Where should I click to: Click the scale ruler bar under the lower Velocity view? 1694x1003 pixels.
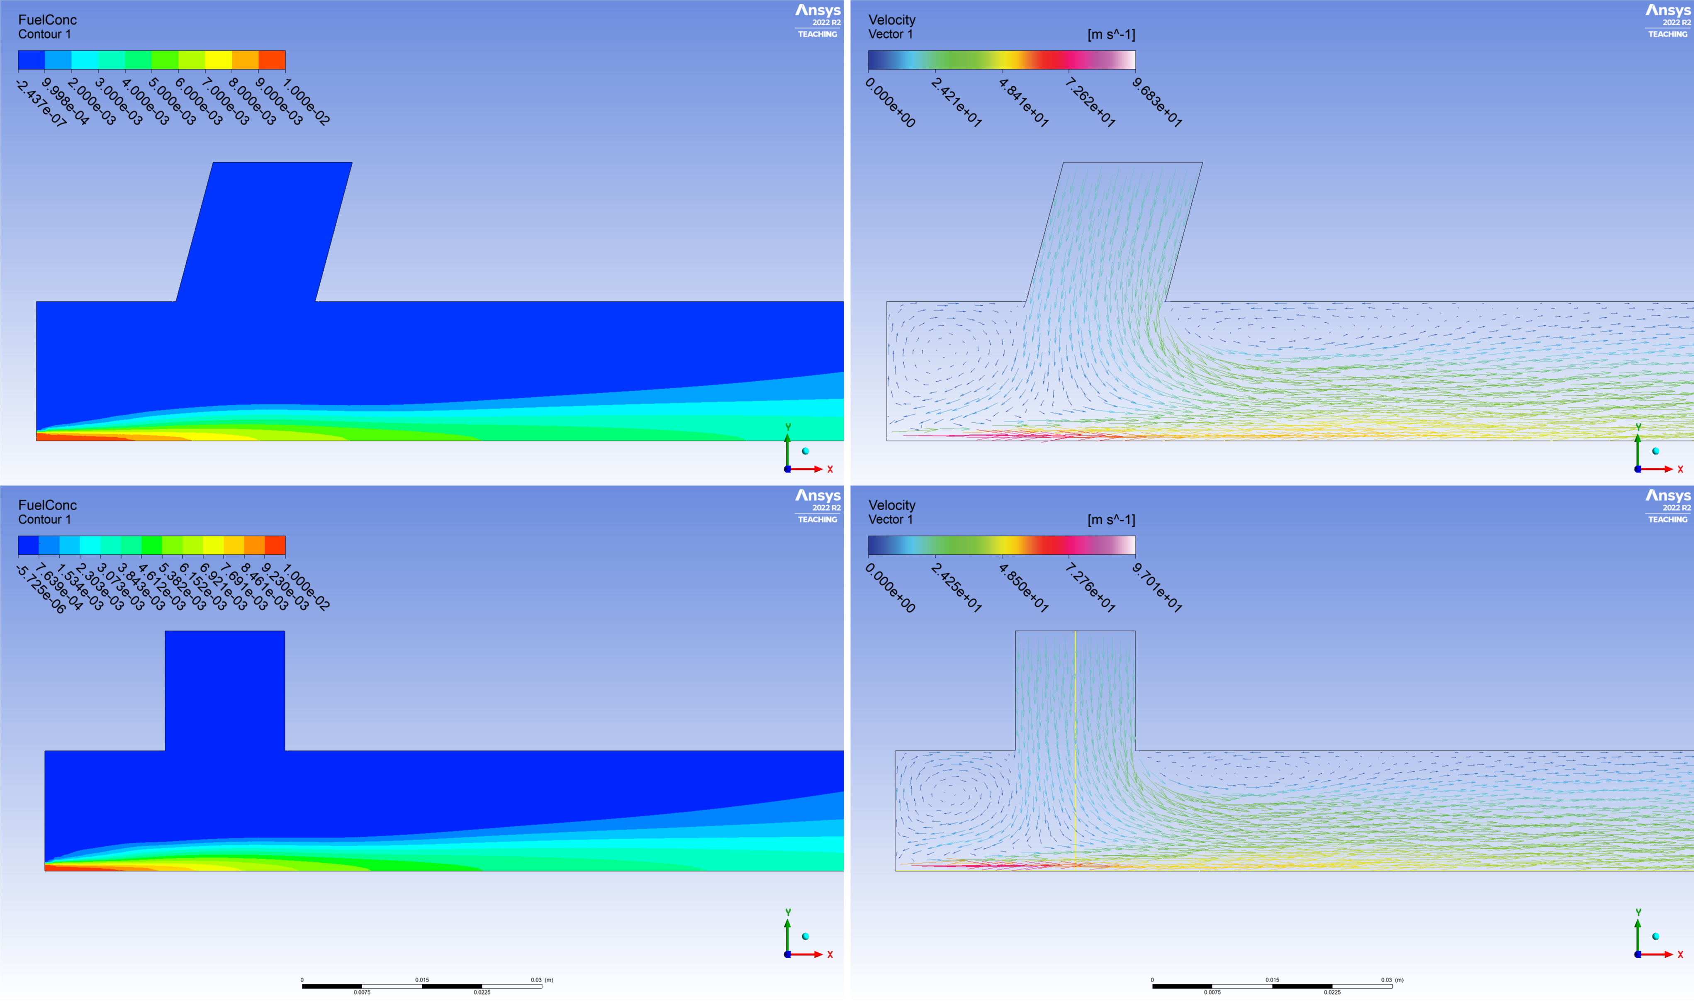click(x=1272, y=986)
